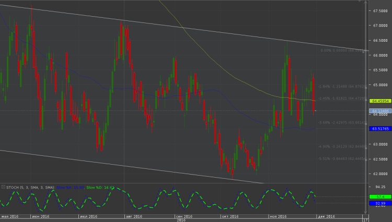Viewport: 392px width, 222px height.
Task: Click the green 57.4 stochastic marker
Action: click(x=381, y=197)
